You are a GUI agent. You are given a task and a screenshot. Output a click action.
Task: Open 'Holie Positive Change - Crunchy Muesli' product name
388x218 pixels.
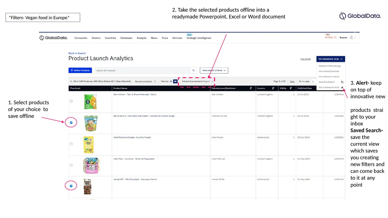(x=132, y=138)
